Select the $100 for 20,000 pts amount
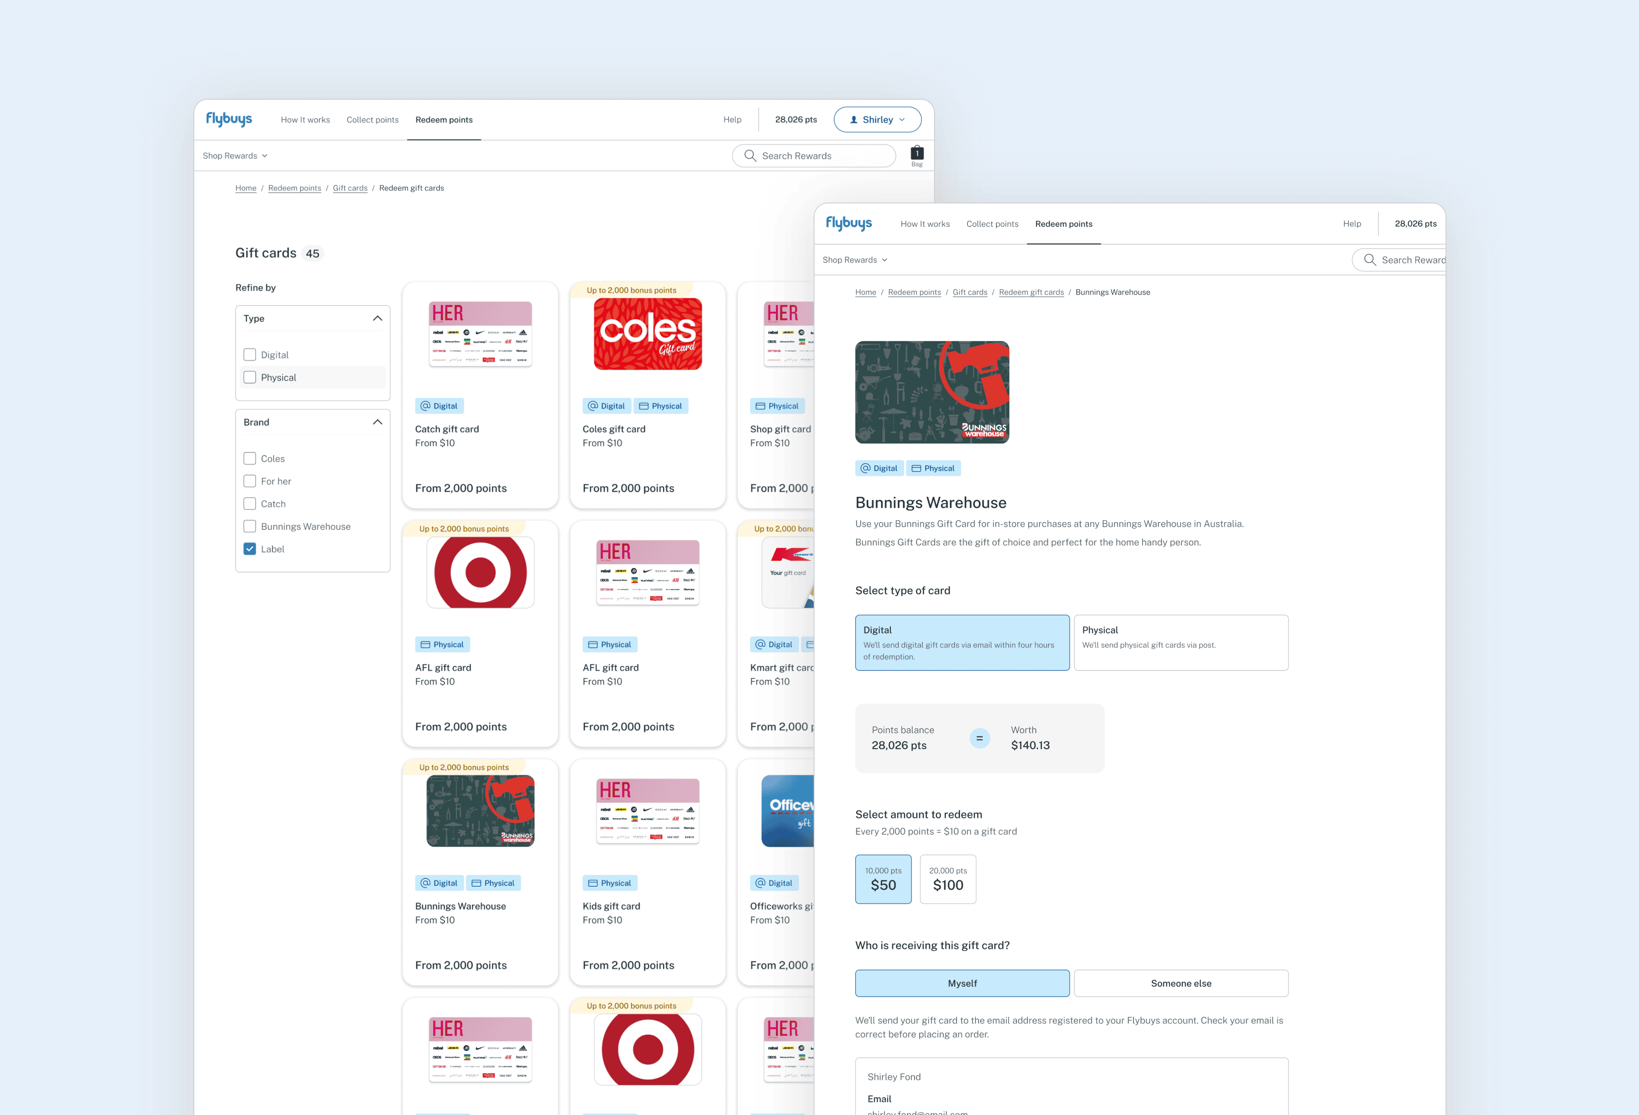Screen dimensions: 1639x1115 [947, 879]
